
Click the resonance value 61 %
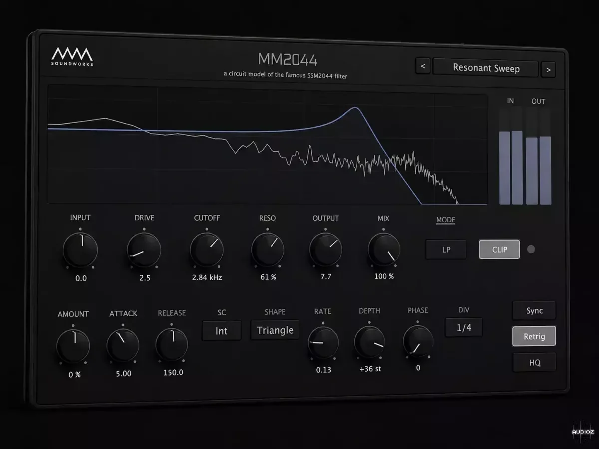click(268, 277)
